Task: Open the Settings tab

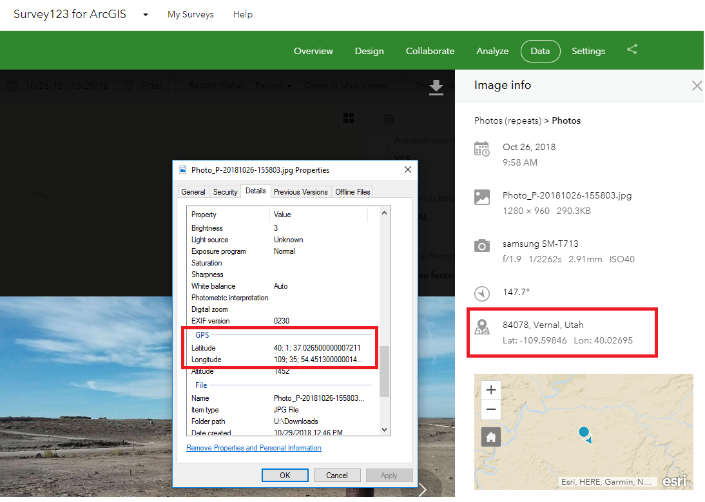Action: [588, 52]
